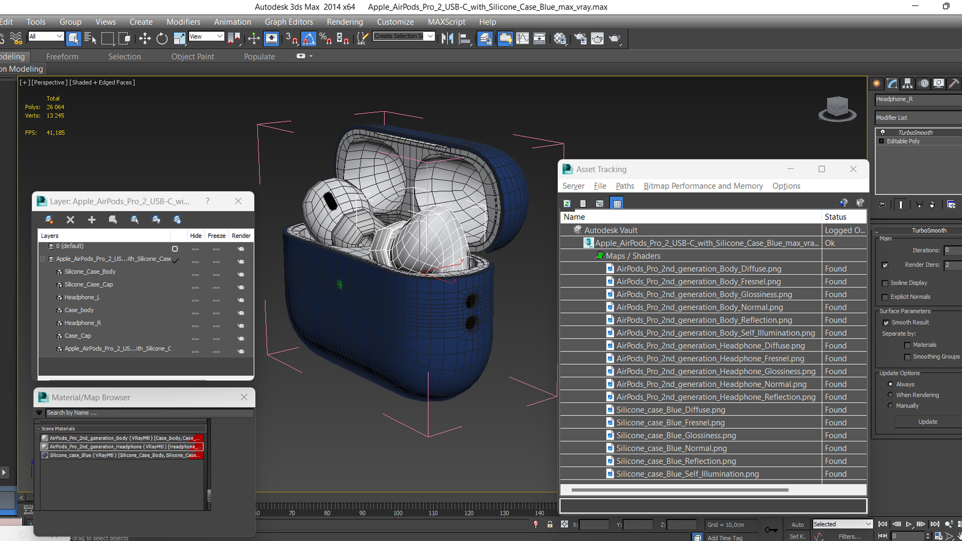Image resolution: width=962 pixels, height=541 pixels.
Task: Open the Material Editor icon
Action: coord(560,39)
